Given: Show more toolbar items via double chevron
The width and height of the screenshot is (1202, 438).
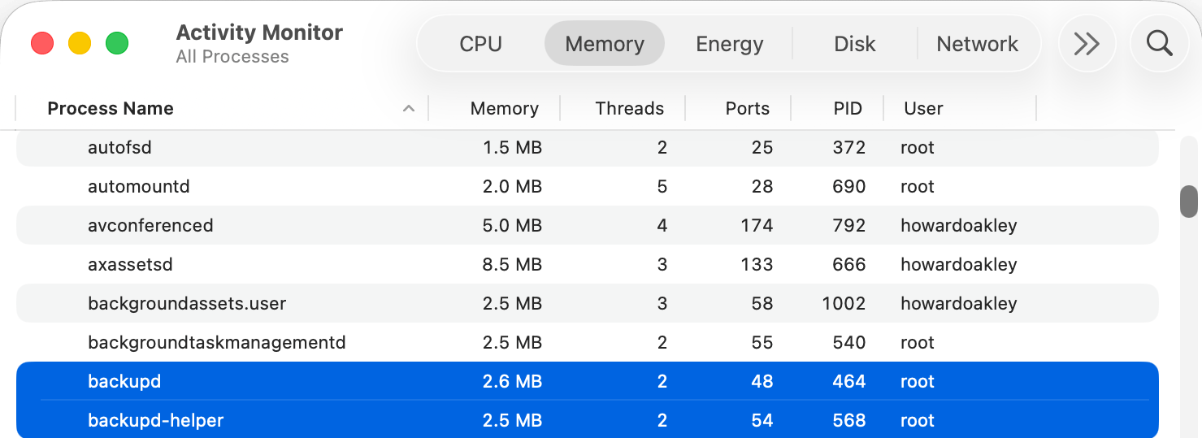Looking at the screenshot, I should (x=1087, y=44).
